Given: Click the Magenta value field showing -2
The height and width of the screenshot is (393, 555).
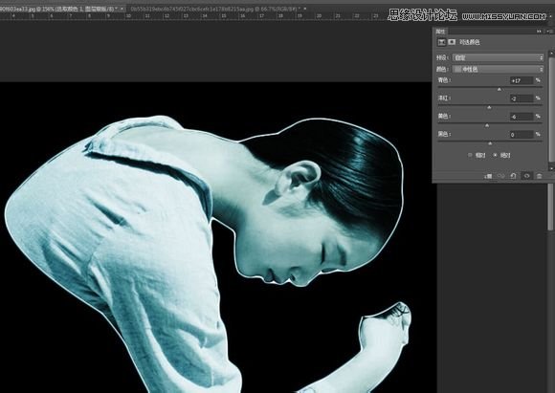Looking at the screenshot, I should click(522, 98).
